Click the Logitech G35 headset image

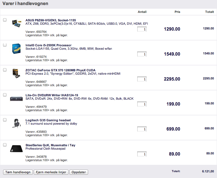(17, 123)
